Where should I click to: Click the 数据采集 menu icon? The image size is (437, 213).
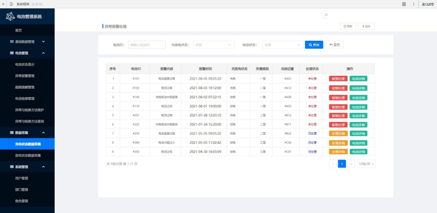(12, 133)
